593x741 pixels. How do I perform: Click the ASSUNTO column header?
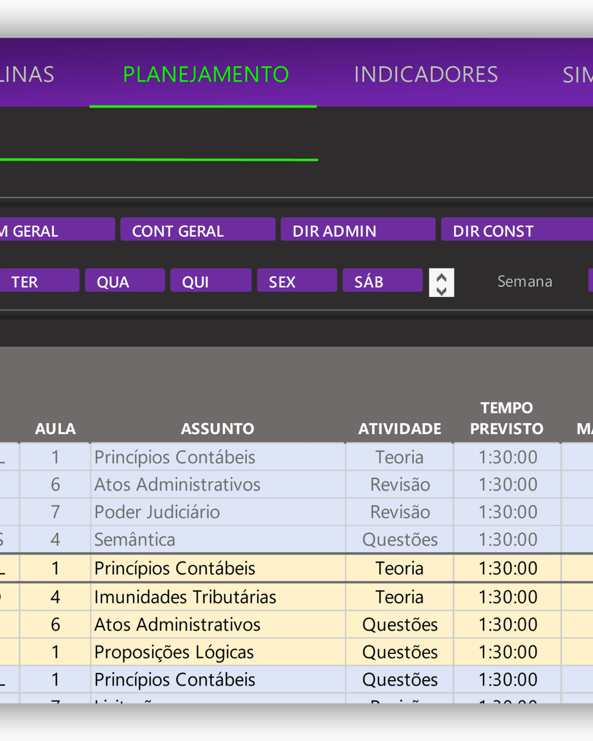click(218, 429)
